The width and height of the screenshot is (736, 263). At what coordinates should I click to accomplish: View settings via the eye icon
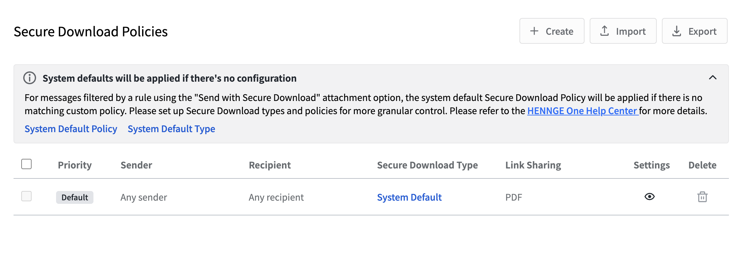(x=650, y=196)
